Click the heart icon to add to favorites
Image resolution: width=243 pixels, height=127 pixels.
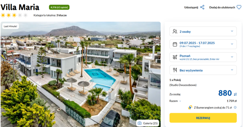tap(239, 7)
